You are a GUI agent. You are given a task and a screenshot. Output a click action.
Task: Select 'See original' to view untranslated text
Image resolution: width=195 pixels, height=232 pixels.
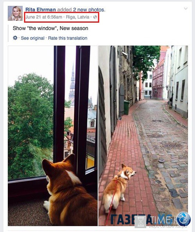click(x=32, y=38)
